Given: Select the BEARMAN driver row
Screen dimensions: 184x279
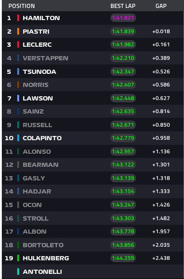Looking at the screenshot, I should pyautogui.click(x=93, y=165).
